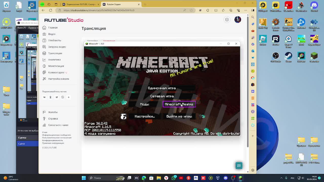The height and width of the screenshot is (182, 324).
Task: Open a new browser tab
Action: (145, 4)
